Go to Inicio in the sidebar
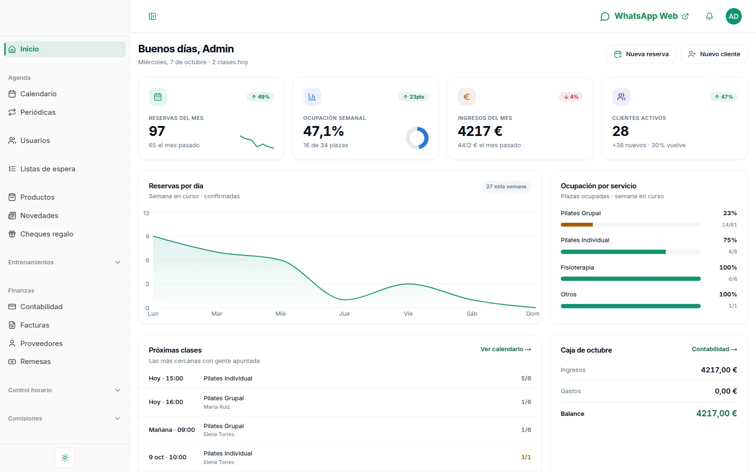This screenshot has height=472, width=756. click(65, 49)
